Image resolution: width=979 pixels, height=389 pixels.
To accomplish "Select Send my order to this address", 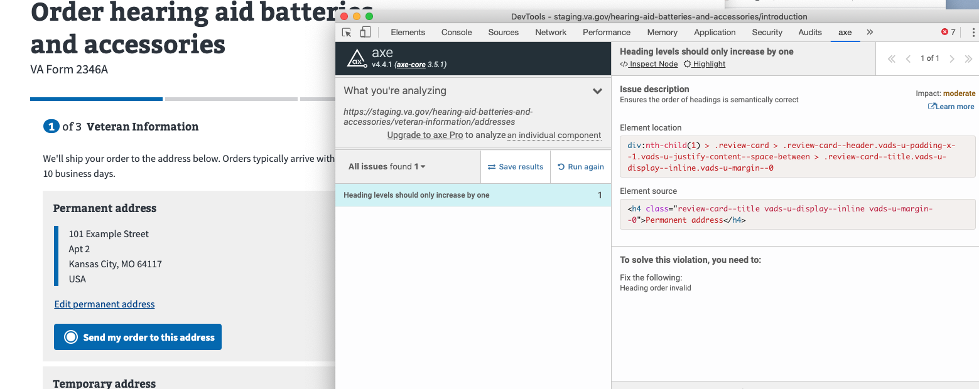I will click(138, 337).
